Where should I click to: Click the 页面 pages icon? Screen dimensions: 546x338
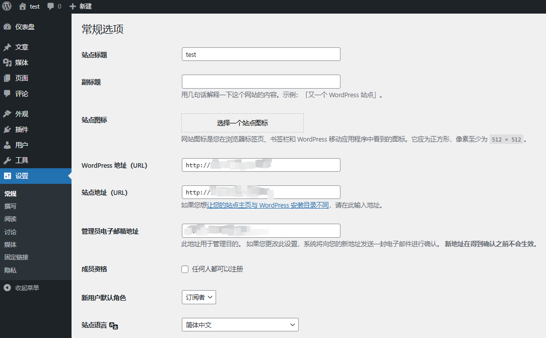(x=8, y=78)
